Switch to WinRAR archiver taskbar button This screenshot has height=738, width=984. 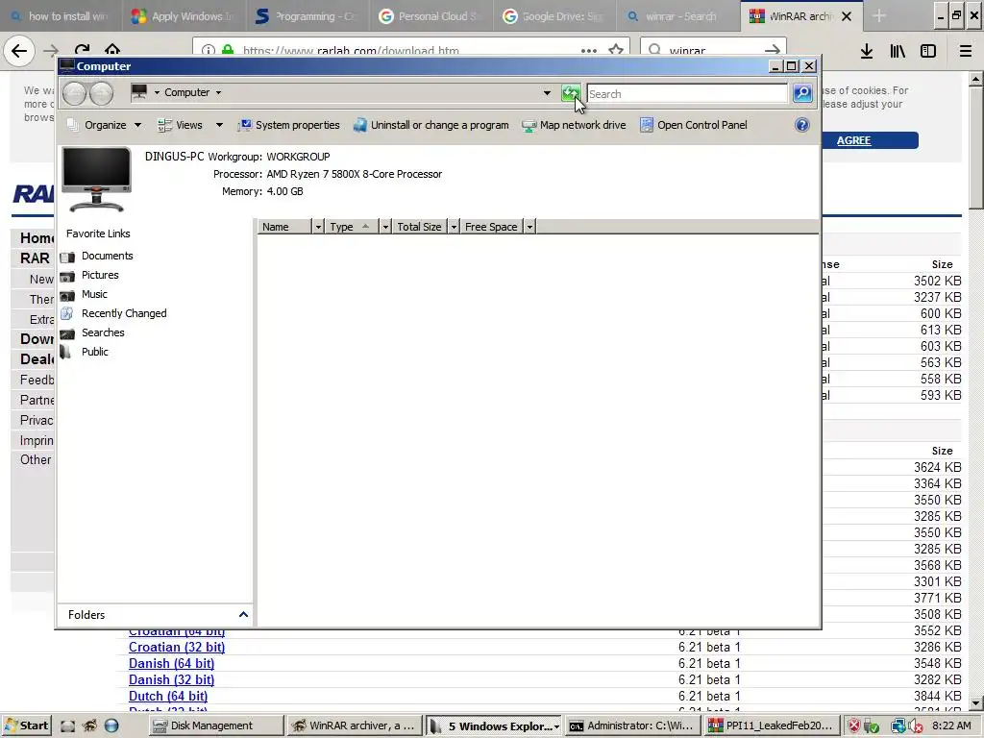tap(355, 726)
